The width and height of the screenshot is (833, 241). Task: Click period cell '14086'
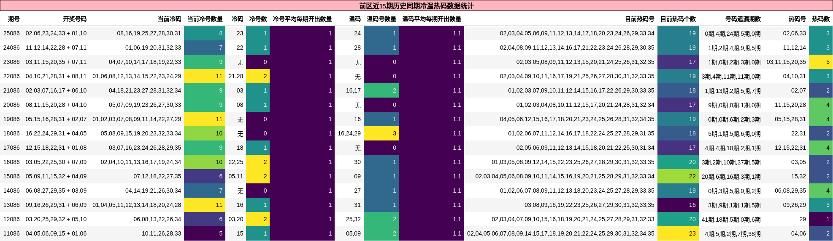click(11, 191)
